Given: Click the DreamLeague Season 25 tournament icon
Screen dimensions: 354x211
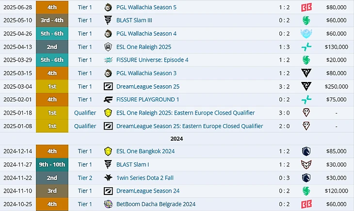Looking at the screenshot, I should point(108,86).
